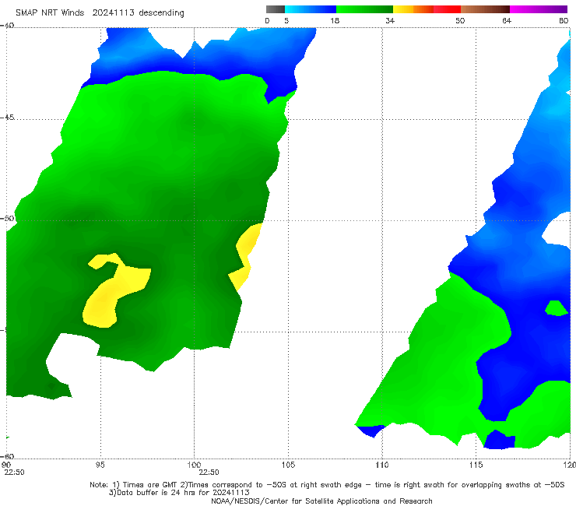This screenshot has width=576, height=506.
Task: Pick the yellow-to-red segment of the color bar
Action: [x=427, y=9]
